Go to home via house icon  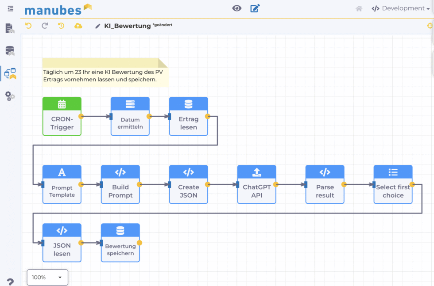[x=359, y=8]
